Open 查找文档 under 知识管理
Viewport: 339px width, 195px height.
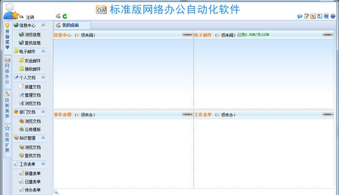tap(30, 155)
